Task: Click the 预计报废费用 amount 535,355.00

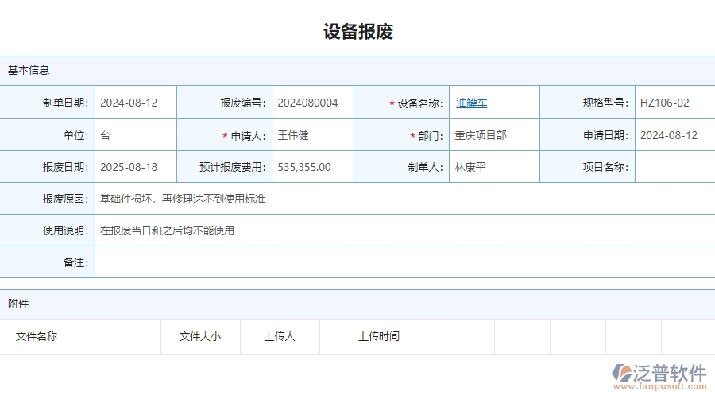Action: tap(312, 167)
